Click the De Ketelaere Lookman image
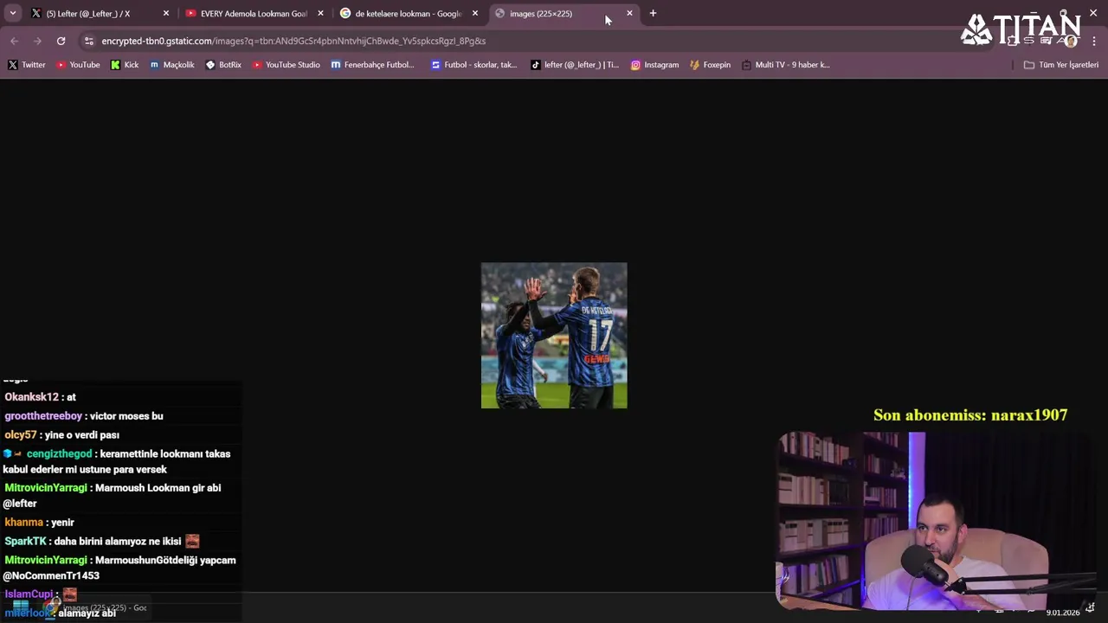Screen dimensions: 1108x623 click(x=554, y=336)
